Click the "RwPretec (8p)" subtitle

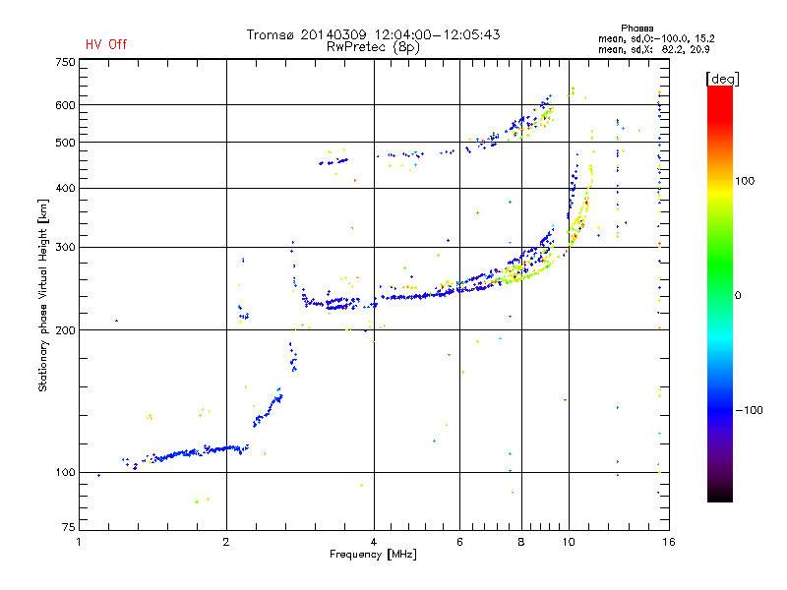coord(373,47)
